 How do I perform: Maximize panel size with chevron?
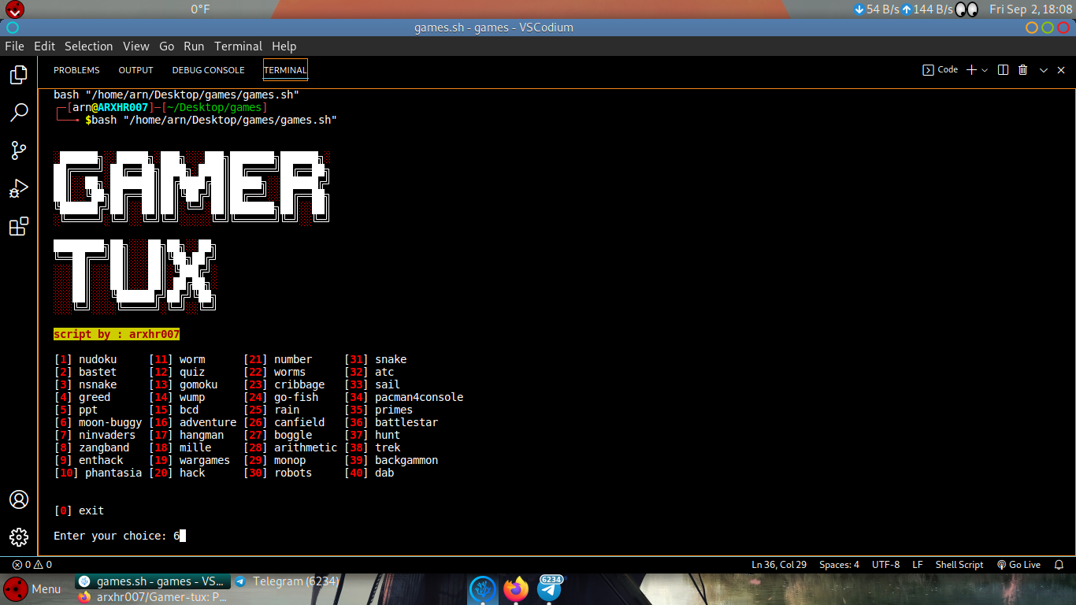[x=1044, y=70]
